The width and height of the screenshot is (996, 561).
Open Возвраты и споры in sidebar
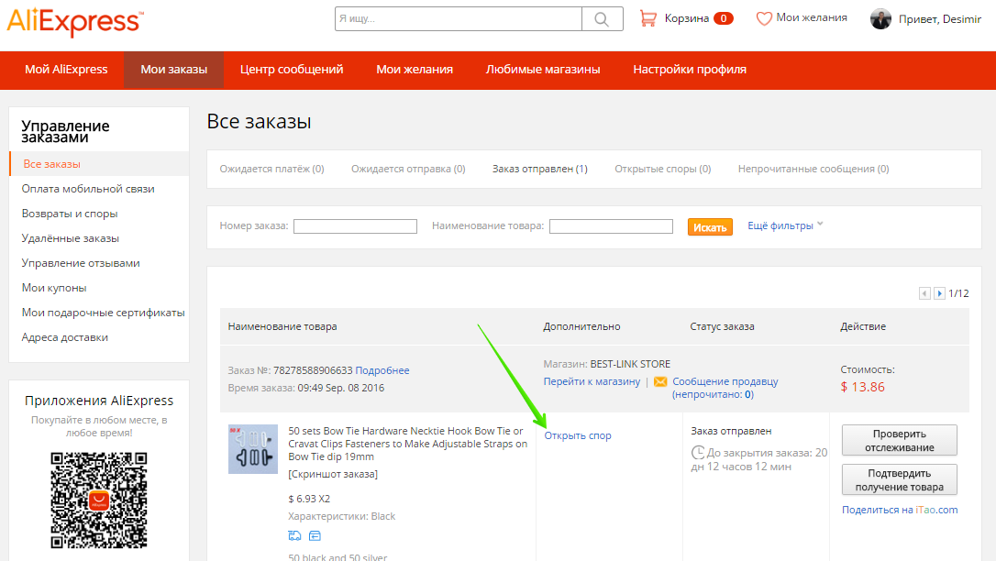point(70,214)
